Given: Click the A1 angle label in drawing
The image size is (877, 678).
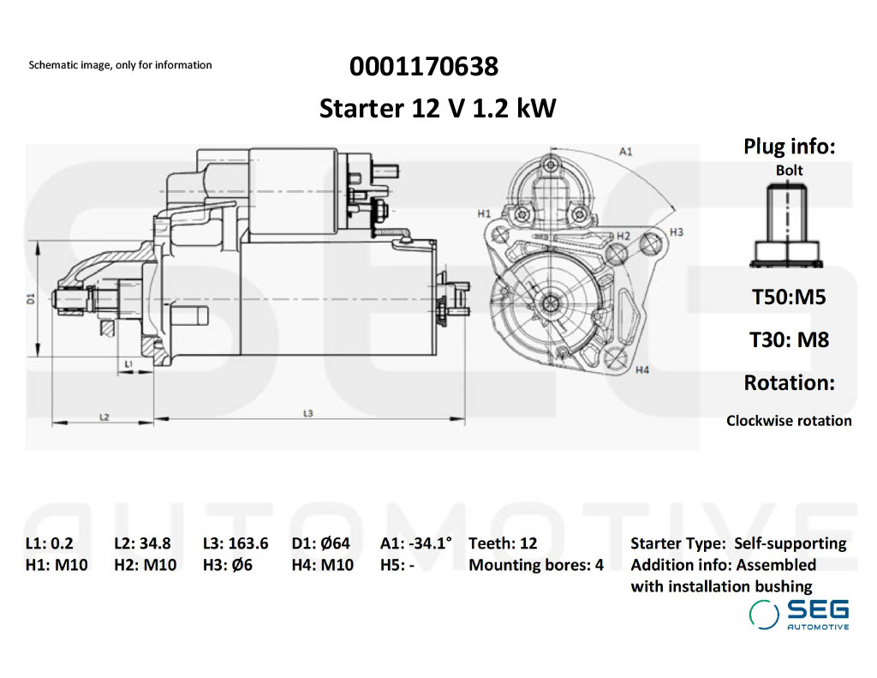Looking at the screenshot, I should tap(625, 152).
